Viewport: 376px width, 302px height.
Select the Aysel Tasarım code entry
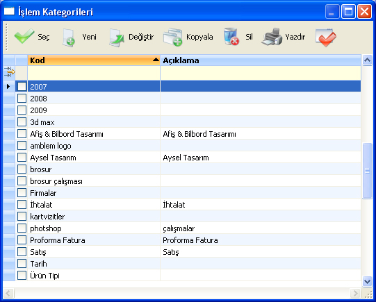53,158
